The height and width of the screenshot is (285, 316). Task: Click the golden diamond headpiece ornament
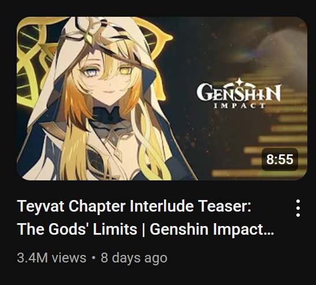pyautogui.click(x=89, y=38)
